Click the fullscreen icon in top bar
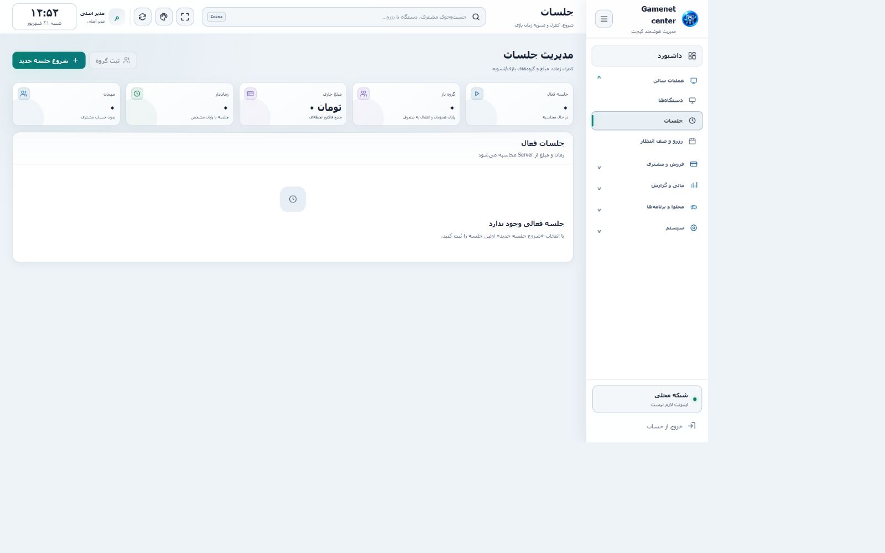 (185, 17)
